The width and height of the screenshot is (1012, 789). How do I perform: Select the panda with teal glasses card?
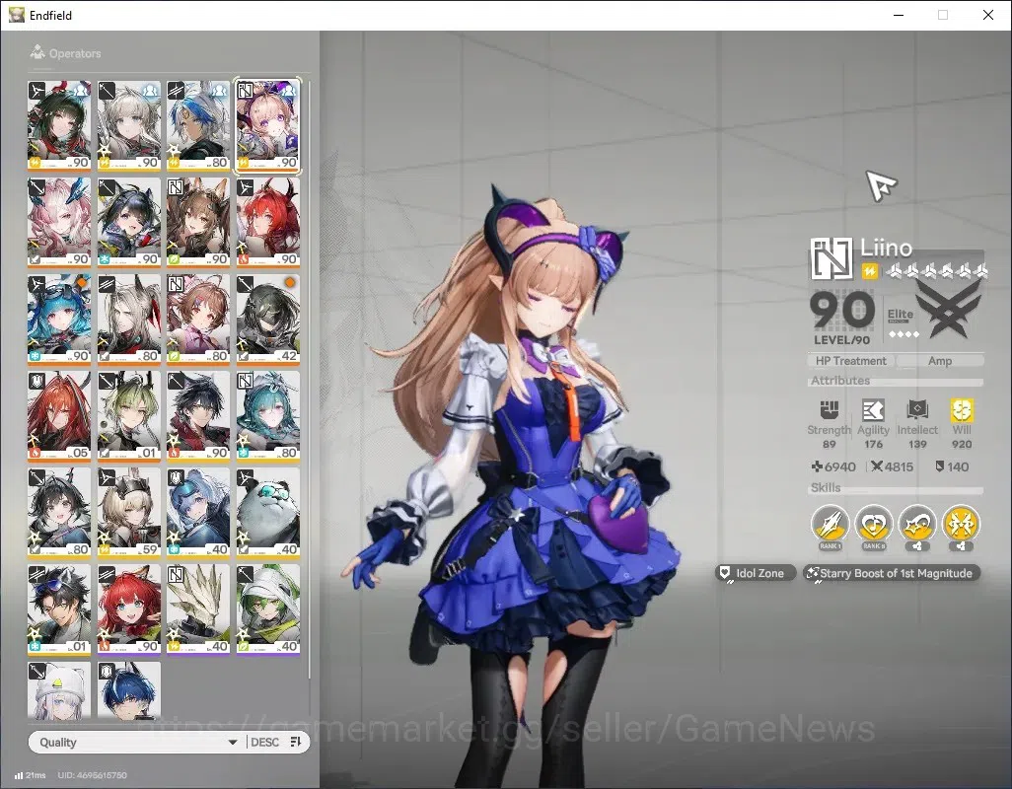pyautogui.click(x=268, y=513)
